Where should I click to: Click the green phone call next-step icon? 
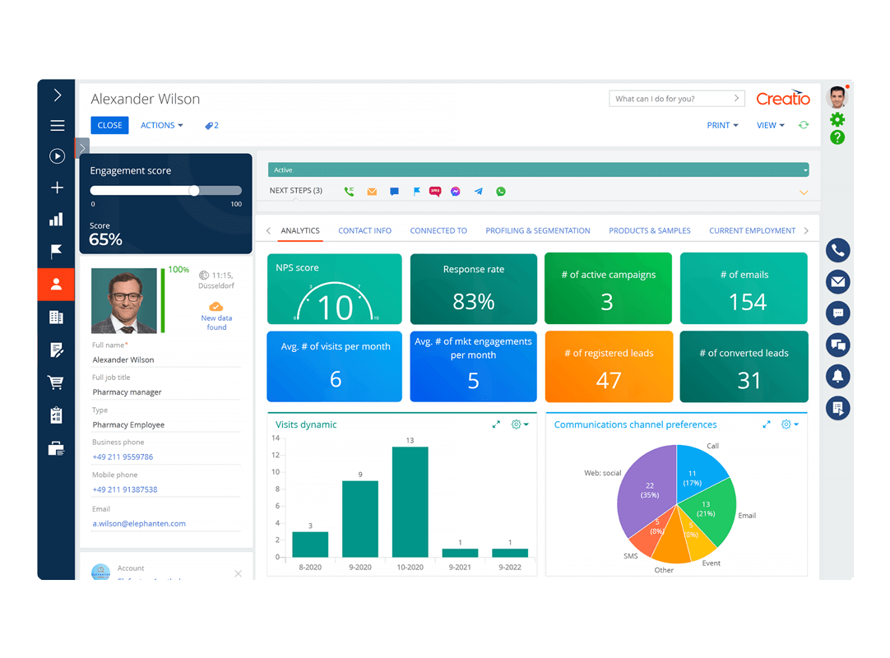point(349,192)
